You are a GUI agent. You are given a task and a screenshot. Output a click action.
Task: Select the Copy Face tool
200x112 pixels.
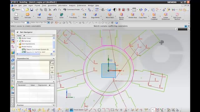(x=142, y=16)
